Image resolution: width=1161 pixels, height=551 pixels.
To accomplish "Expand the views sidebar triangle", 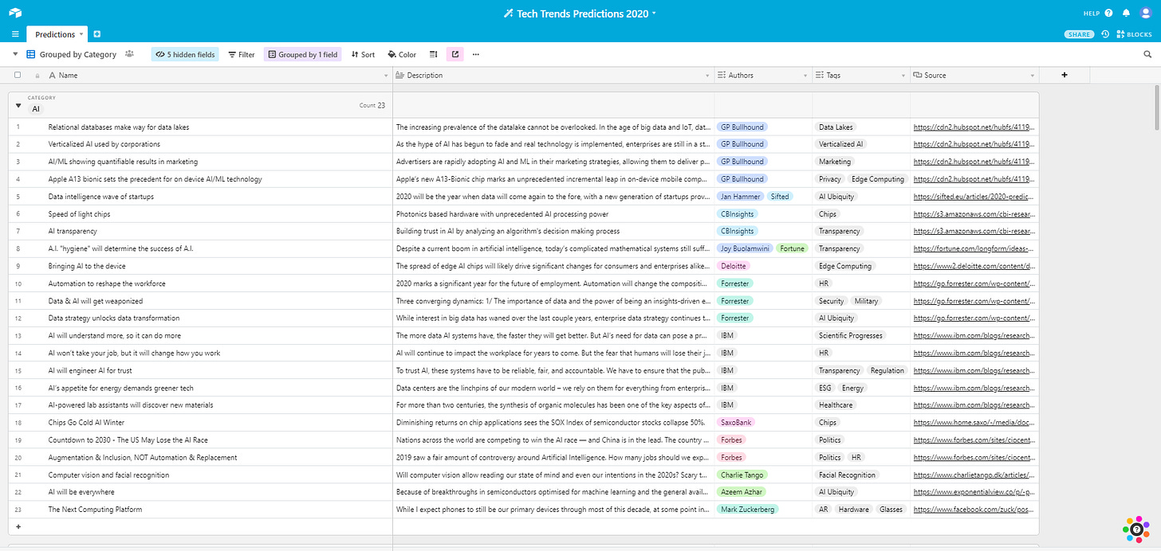I will [x=15, y=54].
